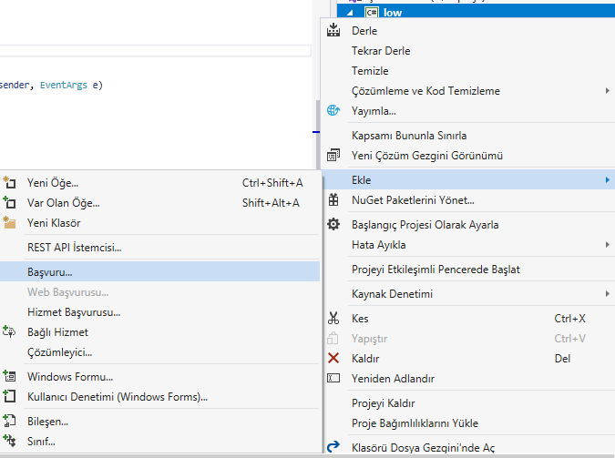Choose Yeni Klasör in submenu
Screen dimensions: 615x458
tap(159, 222)
